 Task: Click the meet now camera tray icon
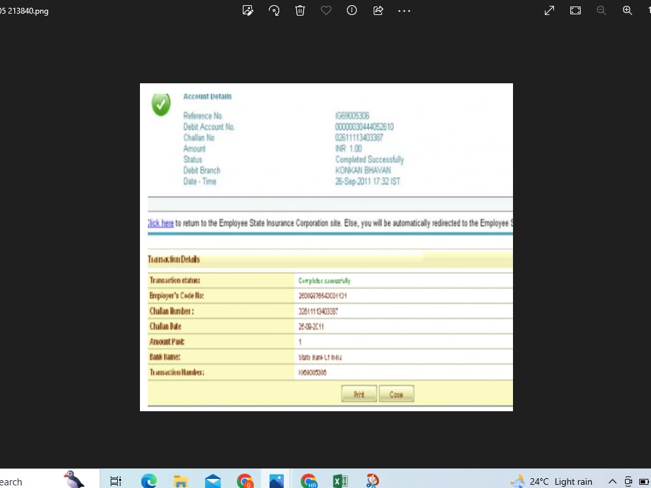click(628, 481)
